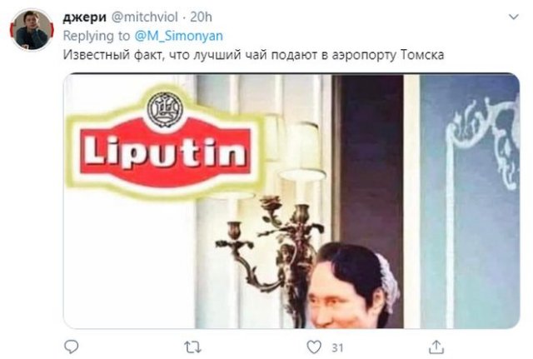Like the tweet with the heart icon
The width and height of the screenshot is (533, 359).
(x=314, y=347)
